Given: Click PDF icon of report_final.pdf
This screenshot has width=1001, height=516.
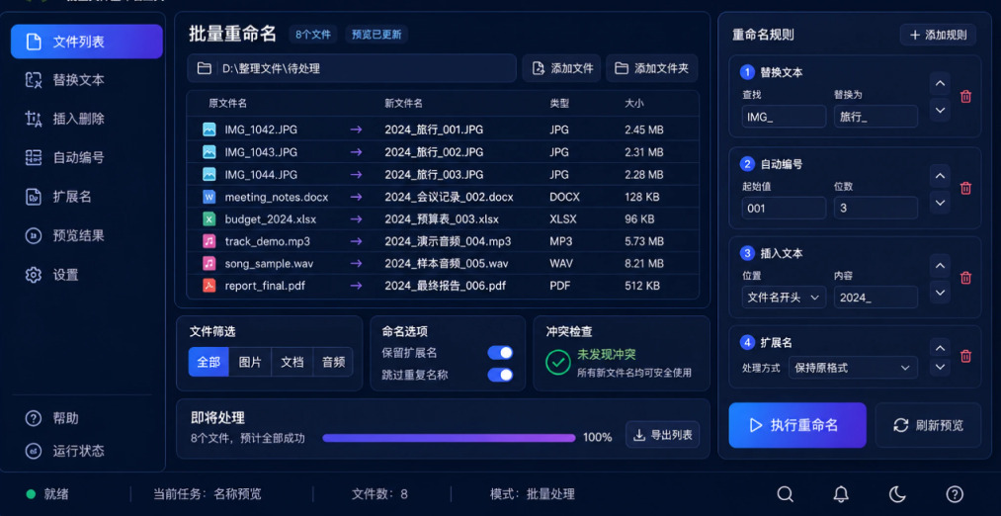Looking at the screenshot, I should (x=209, y=286).
